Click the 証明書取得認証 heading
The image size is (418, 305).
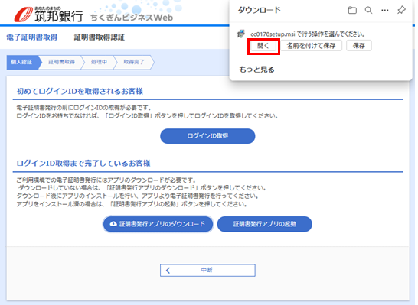tap(100, 37)
